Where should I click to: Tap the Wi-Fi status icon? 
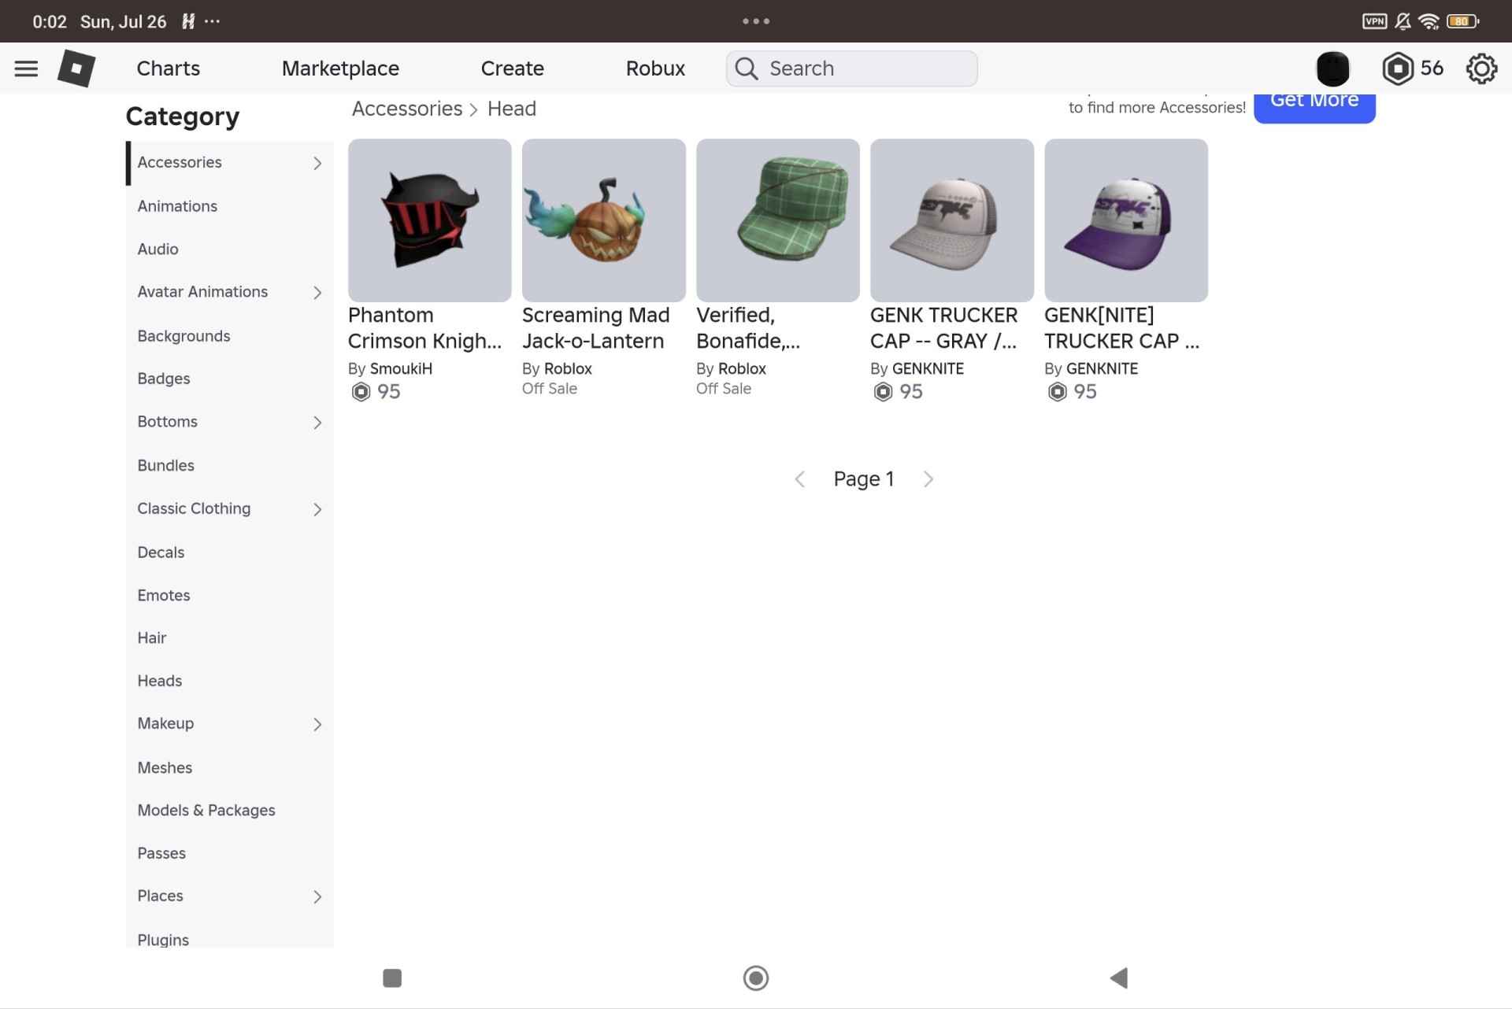1429,21
